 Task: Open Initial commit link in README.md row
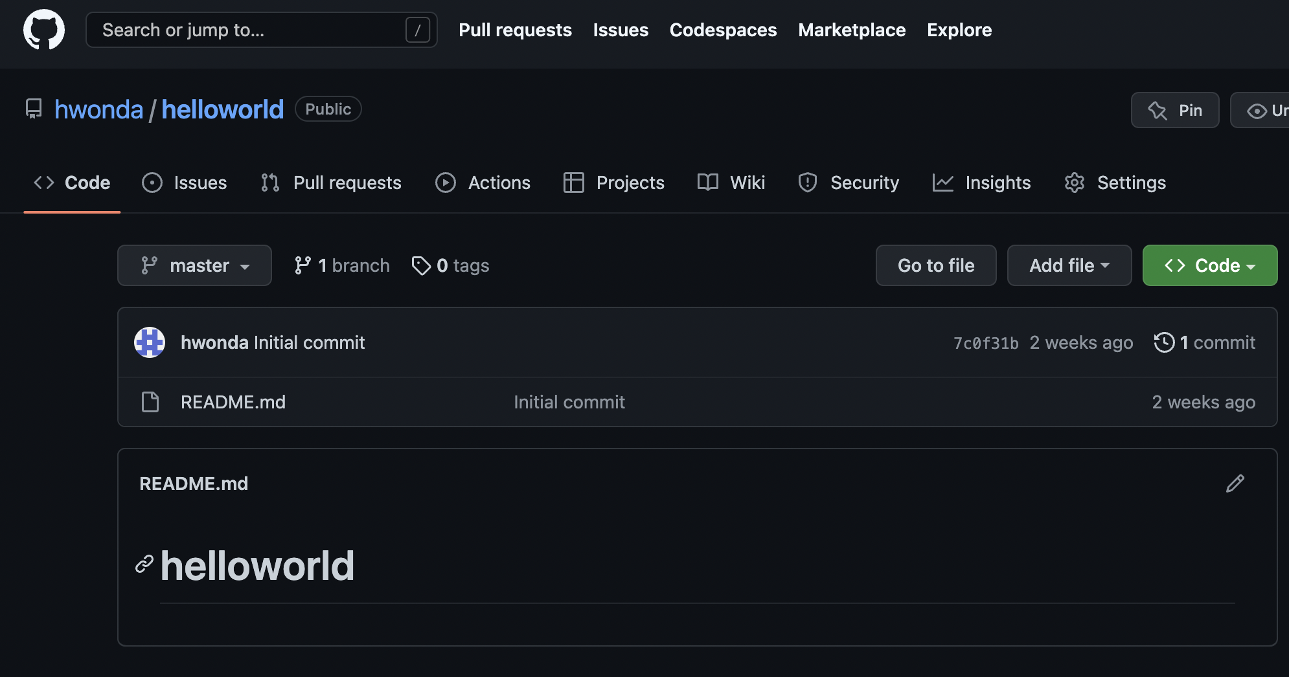569,402
